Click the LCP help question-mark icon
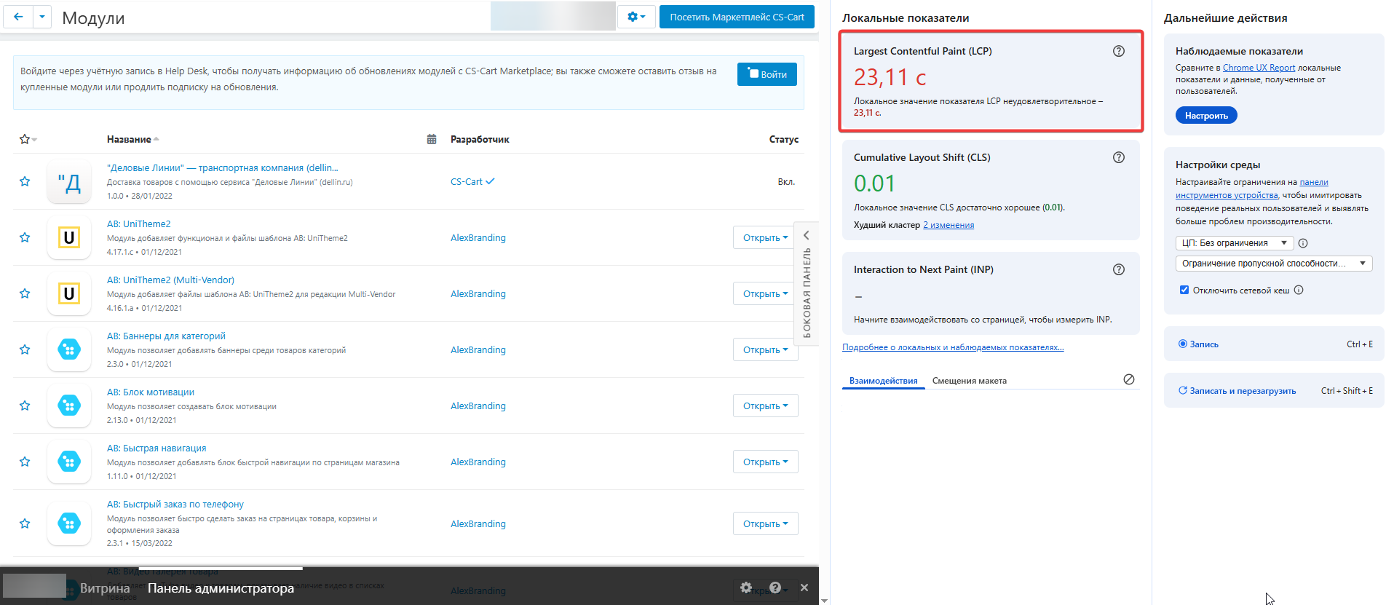 (1119, 51)
